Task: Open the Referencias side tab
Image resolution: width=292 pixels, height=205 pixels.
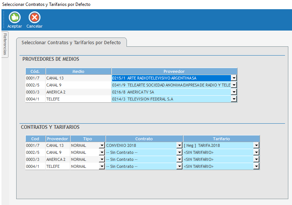Action: 5,44
